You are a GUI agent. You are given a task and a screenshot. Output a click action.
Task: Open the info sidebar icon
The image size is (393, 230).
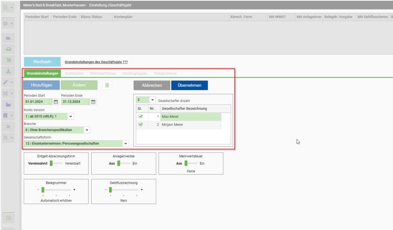(x=5, y=24)
